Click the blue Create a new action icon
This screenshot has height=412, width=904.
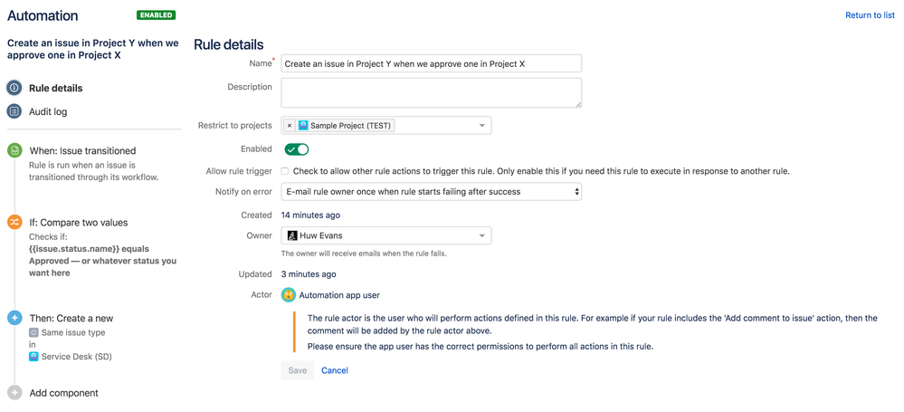point(14,318)
